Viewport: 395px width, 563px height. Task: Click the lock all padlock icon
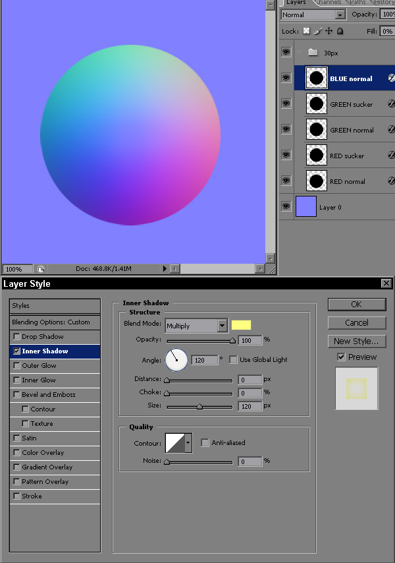tap(340, 31)
